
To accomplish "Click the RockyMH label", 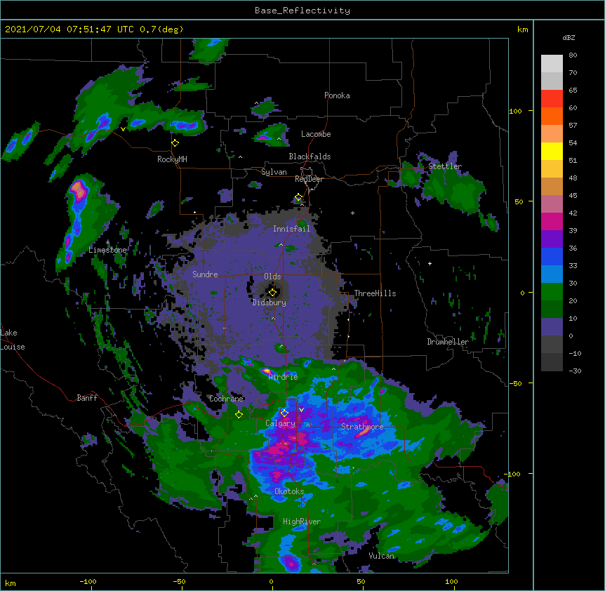I will click(172, 159).
